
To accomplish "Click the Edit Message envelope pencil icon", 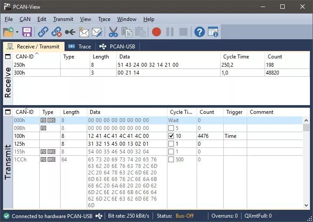I will click(97, 32).
